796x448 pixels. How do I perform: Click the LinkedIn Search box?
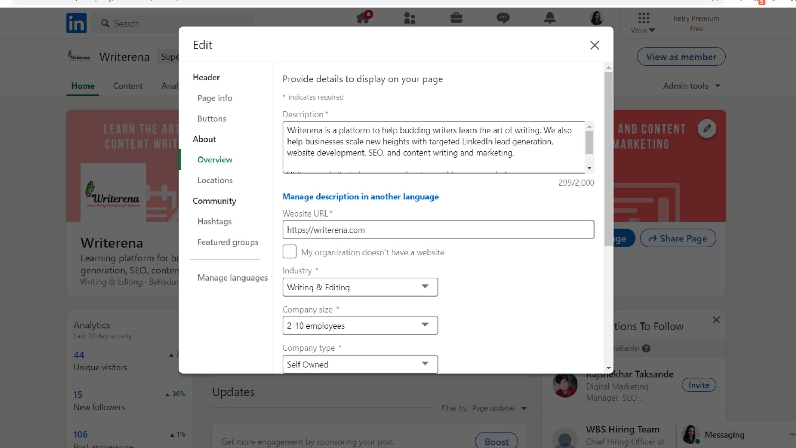click(173, 23)
